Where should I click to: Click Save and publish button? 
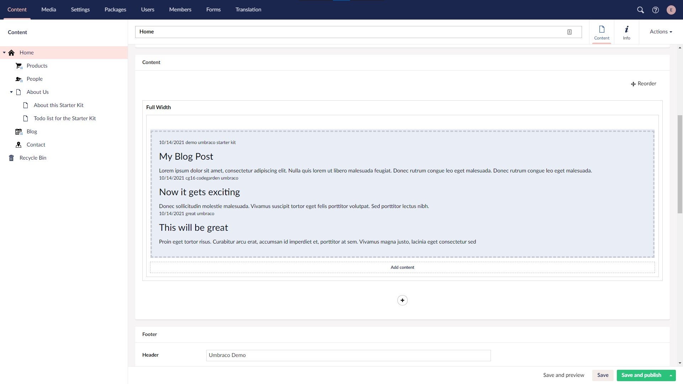pyautogui.click(x=641, y=375)
